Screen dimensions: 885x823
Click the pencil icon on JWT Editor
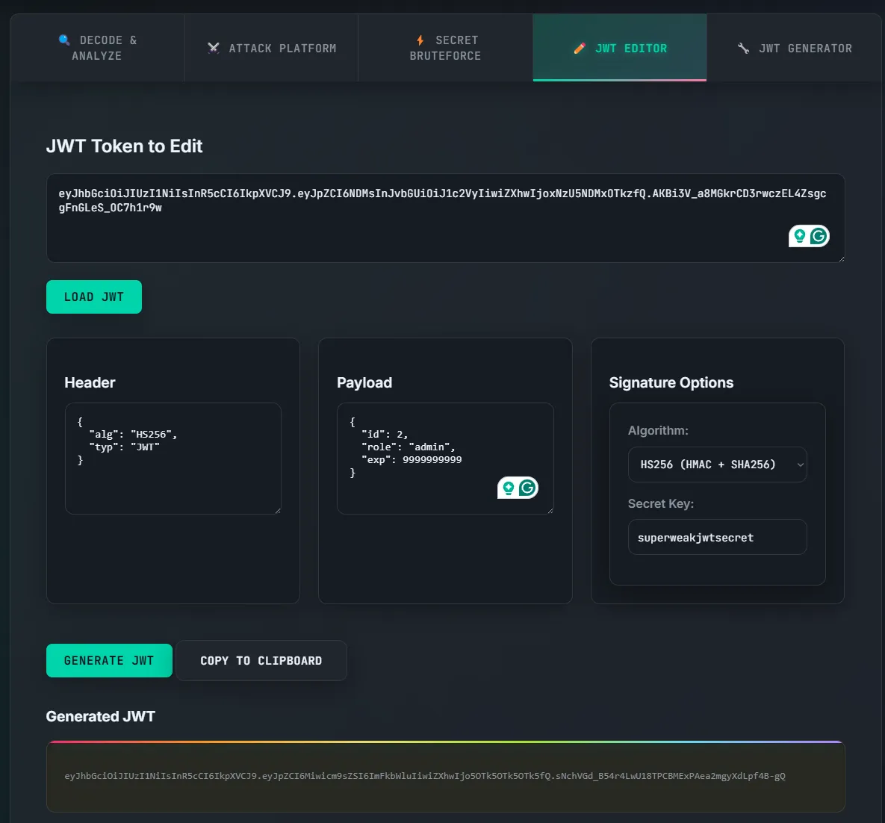coord(580,49)
